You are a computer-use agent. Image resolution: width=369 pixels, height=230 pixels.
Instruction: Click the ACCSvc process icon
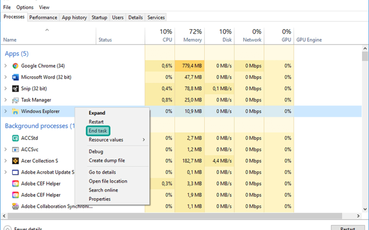pyautogui.click(x=15, y=149)
